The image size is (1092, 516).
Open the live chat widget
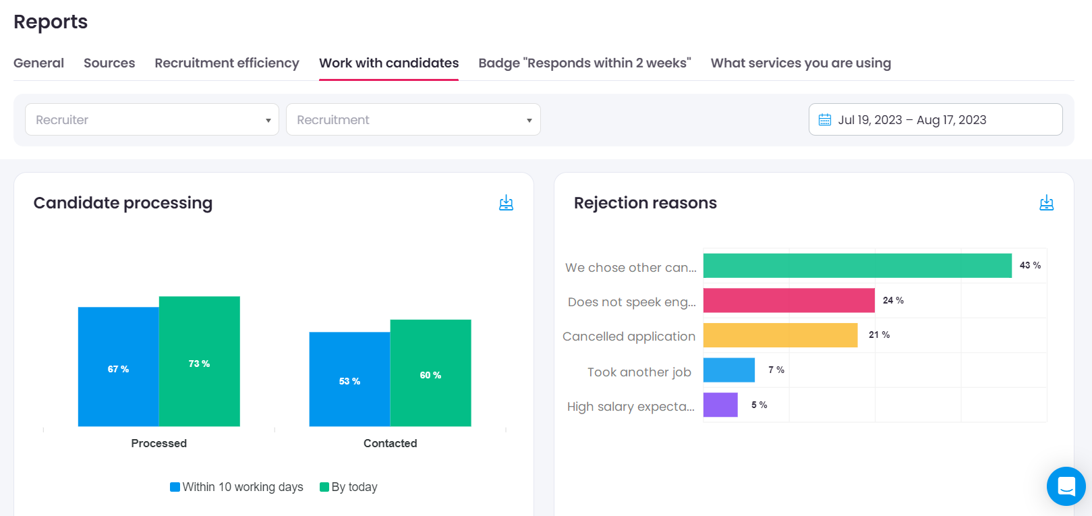(x=1066, y=486)
